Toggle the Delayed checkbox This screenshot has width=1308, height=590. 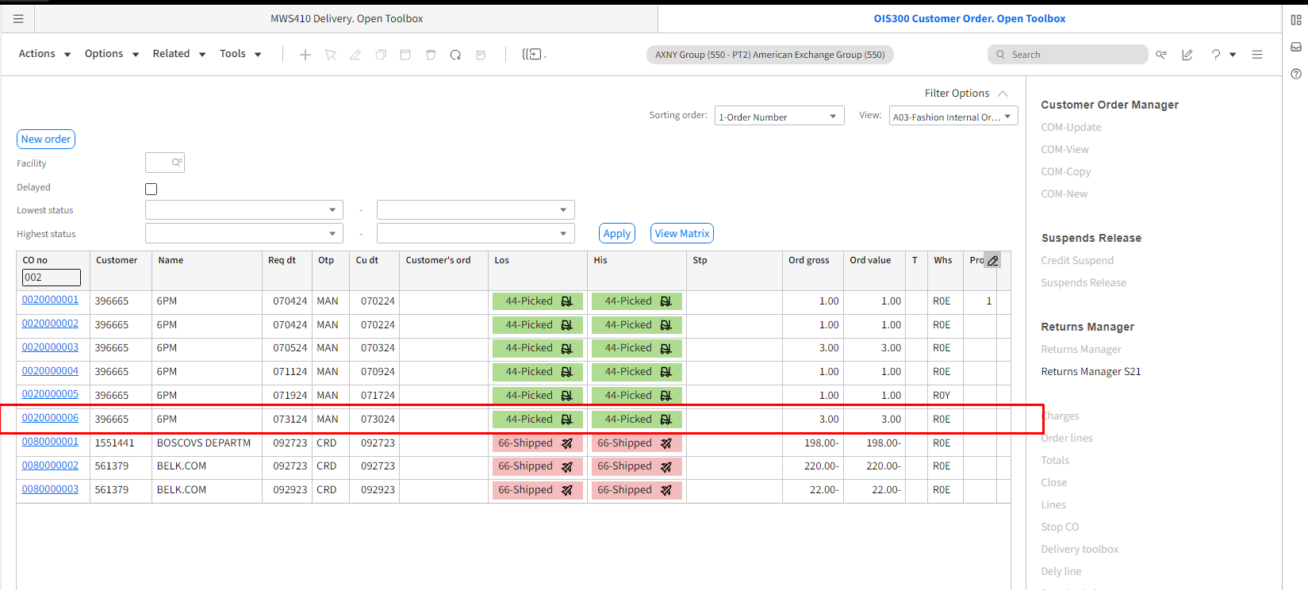point(151,189)
